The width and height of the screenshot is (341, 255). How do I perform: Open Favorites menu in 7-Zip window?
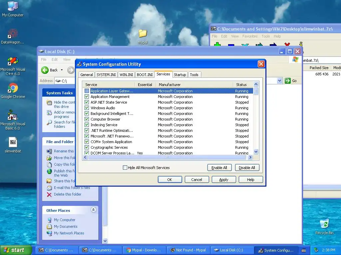point(250,36)
